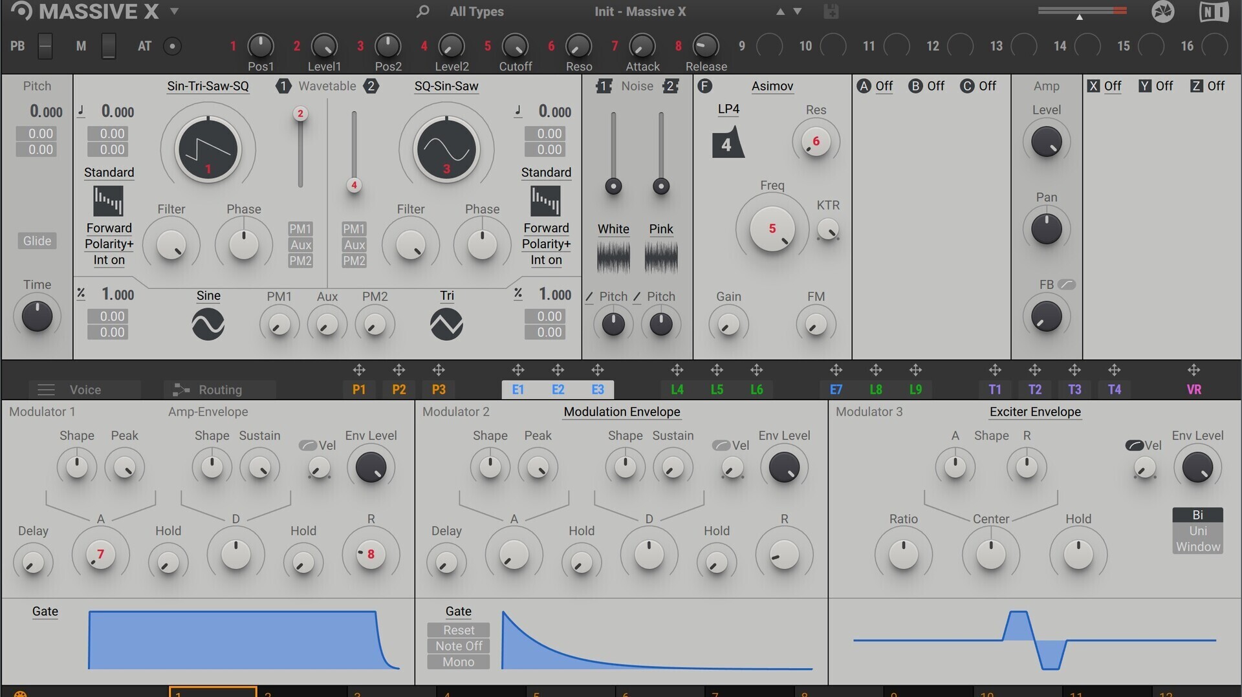Click the Wavetable slot 1 badge

coord(283,86)
